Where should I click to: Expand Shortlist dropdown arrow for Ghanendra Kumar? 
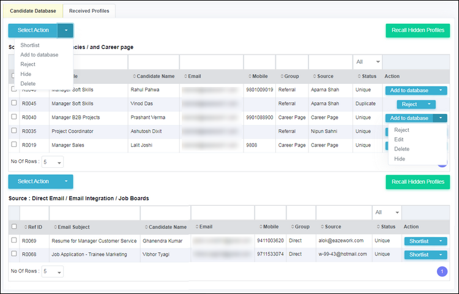tap(441, 241)
